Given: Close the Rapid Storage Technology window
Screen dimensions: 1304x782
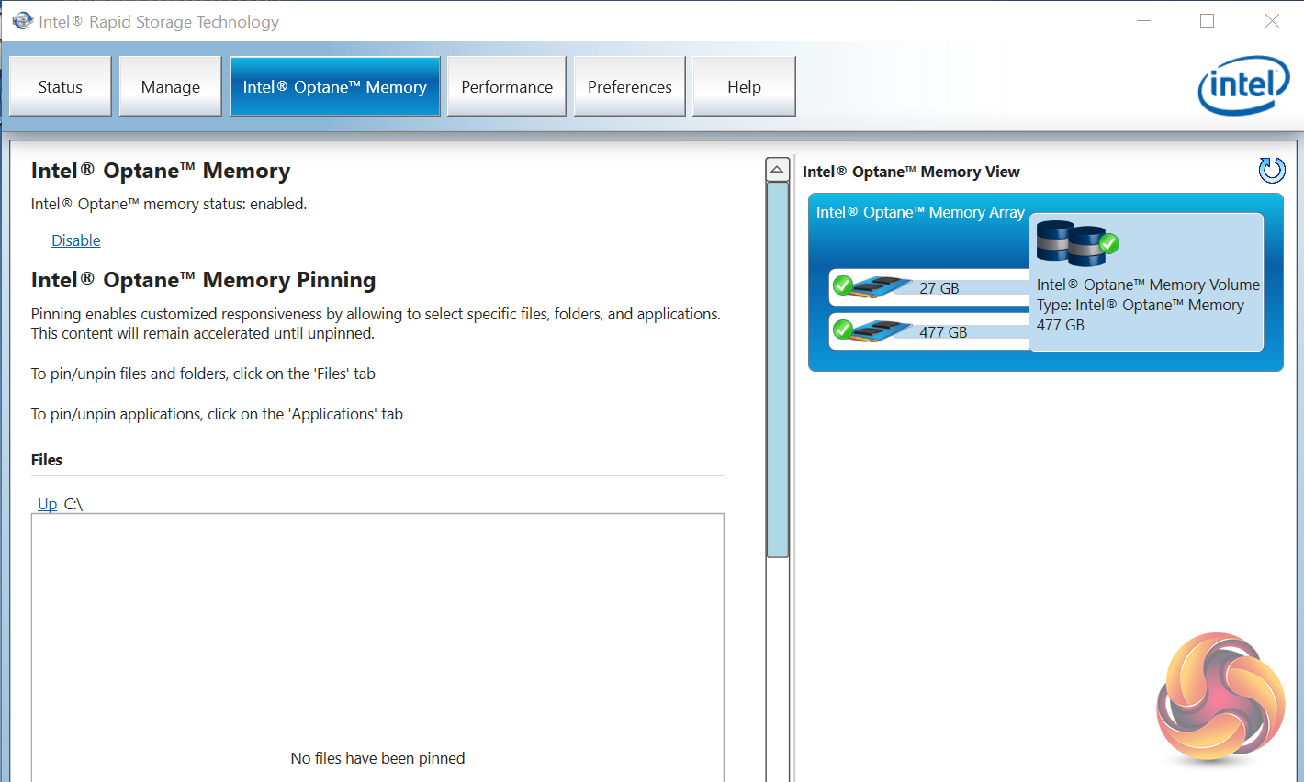Looking at the screenshot, I should [x=1272, y=21].
